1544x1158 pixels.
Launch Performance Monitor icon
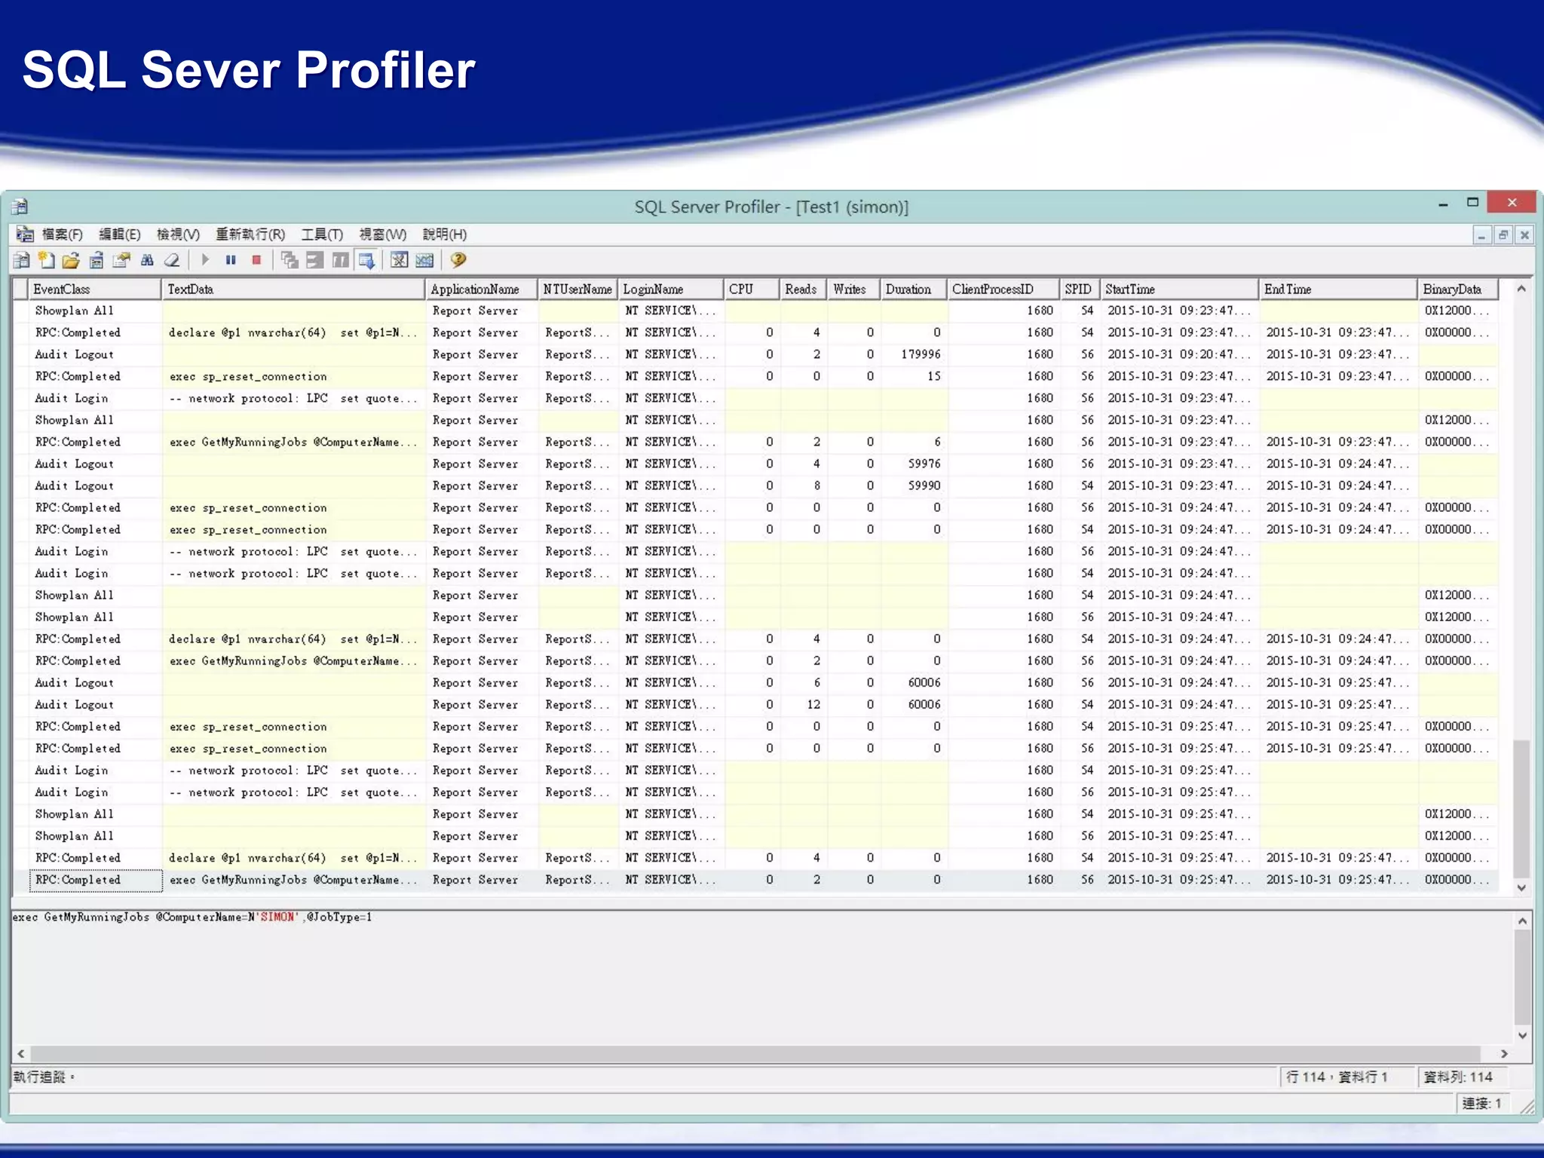point(425,261)
